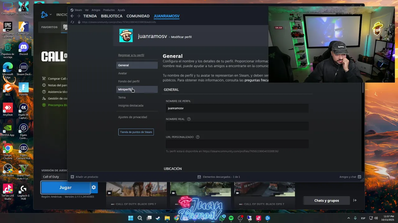398x223 pixels.
Task: Select the AnyDesk desktop icon
Action: (8, 110)
